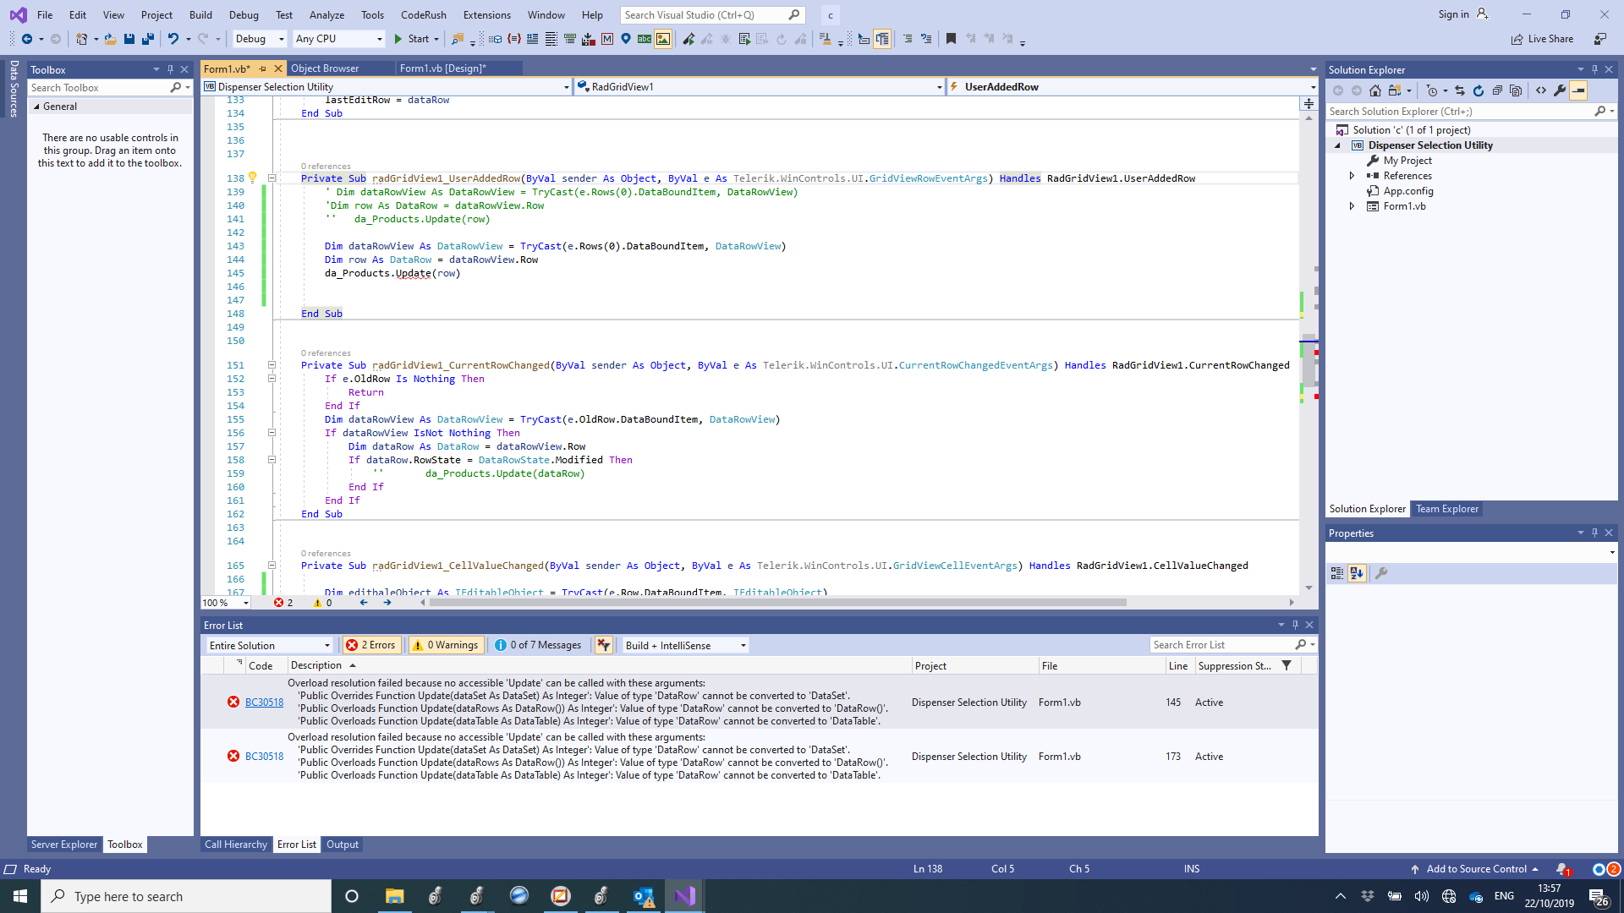Click the Undo icon in the toolbar

(x=173, y=39)
